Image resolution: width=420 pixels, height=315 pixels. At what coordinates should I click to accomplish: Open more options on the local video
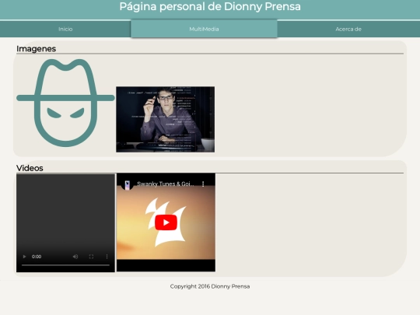107,257
